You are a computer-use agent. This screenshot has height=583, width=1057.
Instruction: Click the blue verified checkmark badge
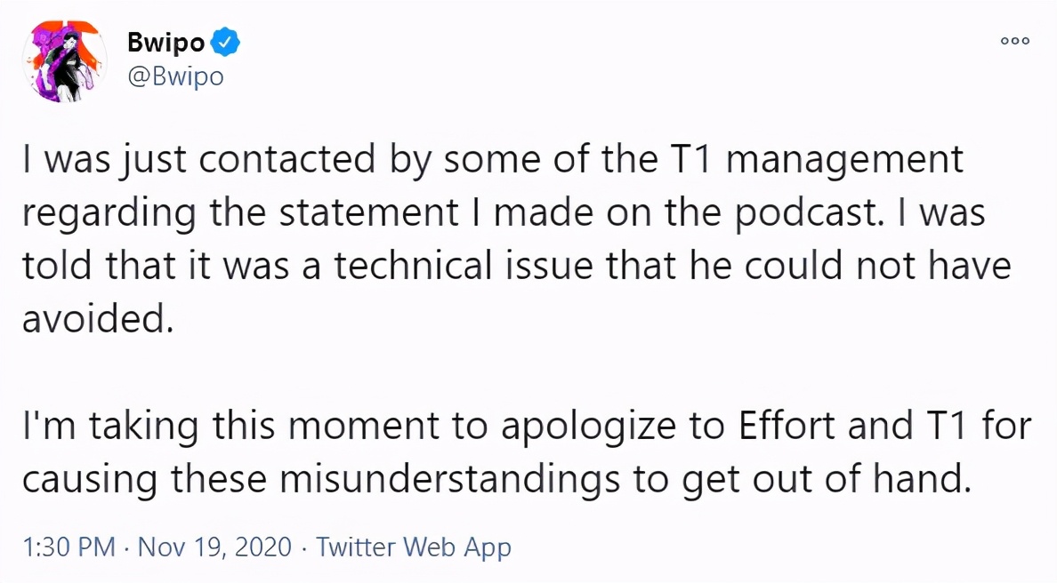[225, 43]
